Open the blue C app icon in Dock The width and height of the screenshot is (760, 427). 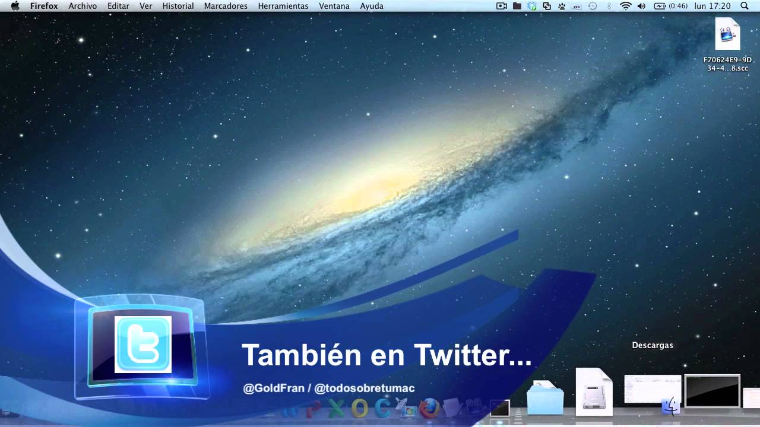[x=383, y=408]
